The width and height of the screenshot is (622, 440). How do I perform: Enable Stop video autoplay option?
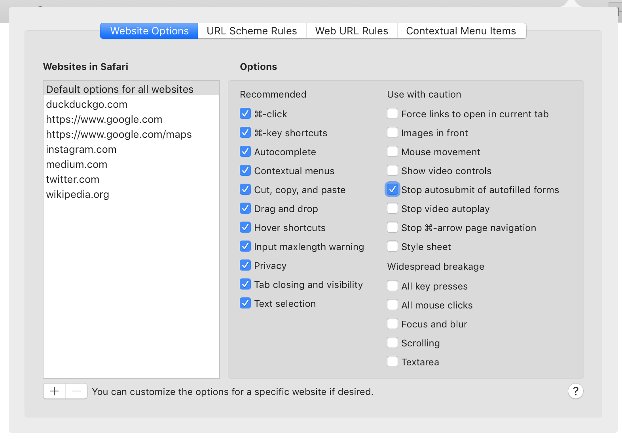coord(392,209)
